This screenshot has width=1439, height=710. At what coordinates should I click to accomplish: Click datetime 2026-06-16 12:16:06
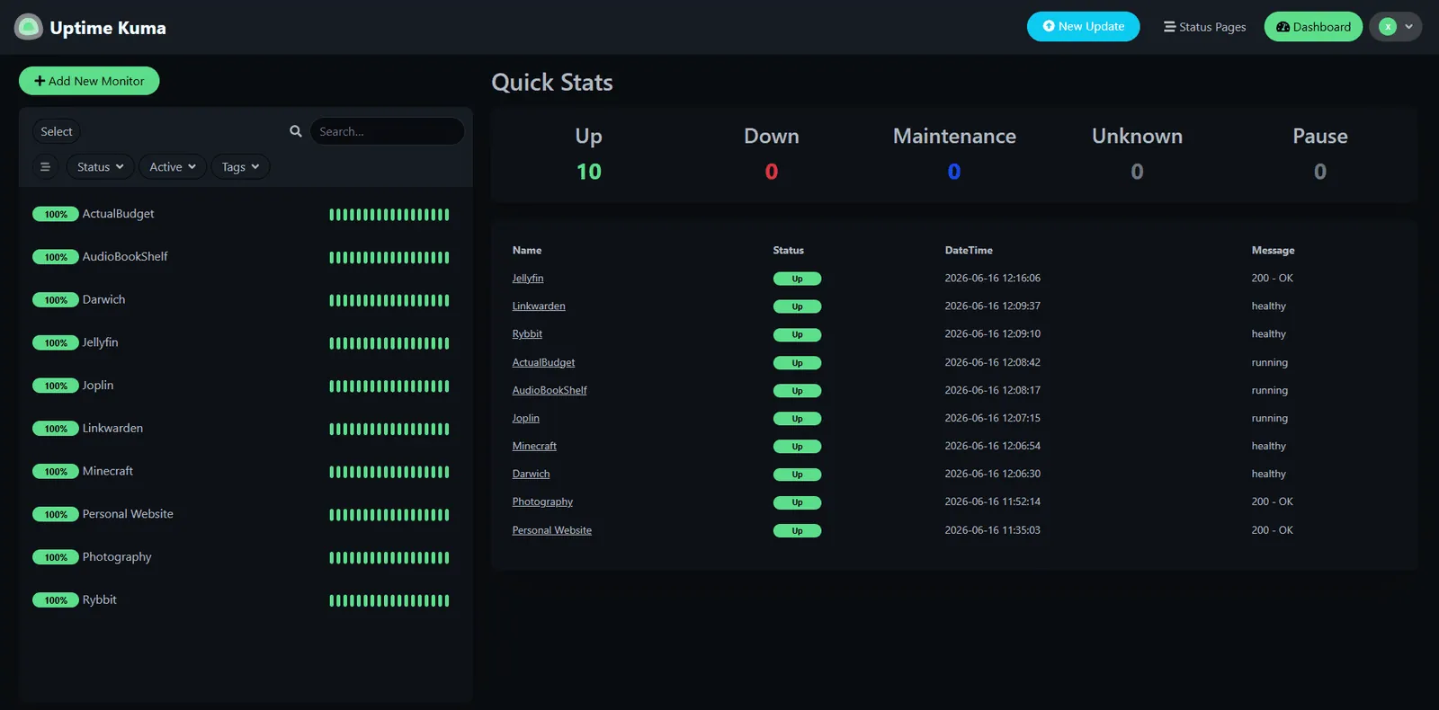pyautogui.click(x=992, y=278)
